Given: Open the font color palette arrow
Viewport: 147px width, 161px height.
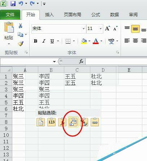Looking at the screenshot, I should tap(101, 41).
